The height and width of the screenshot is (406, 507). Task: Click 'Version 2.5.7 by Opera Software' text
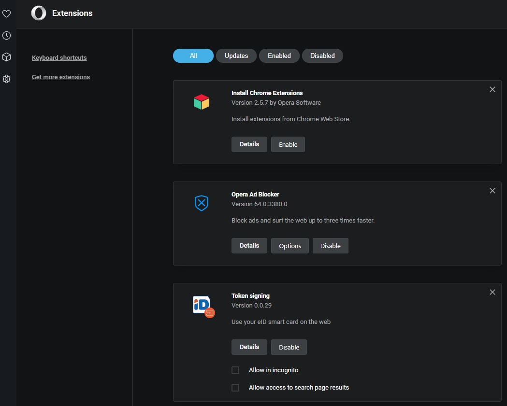276,103
